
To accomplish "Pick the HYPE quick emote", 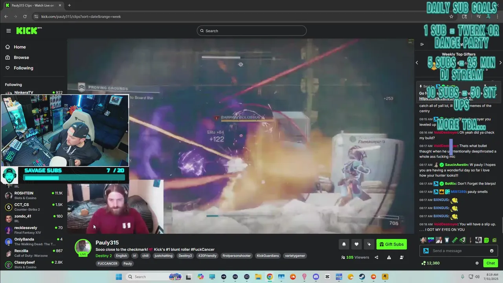I will (x=455, y=240).
